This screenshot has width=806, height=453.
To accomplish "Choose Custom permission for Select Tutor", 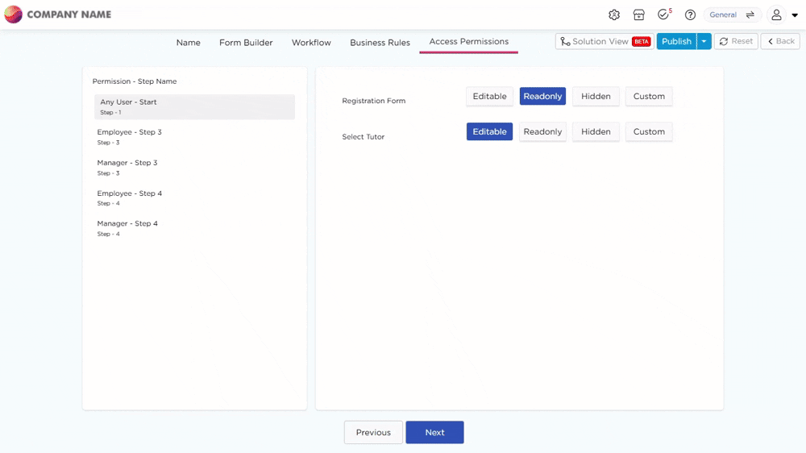I will [x=649, y=132].
